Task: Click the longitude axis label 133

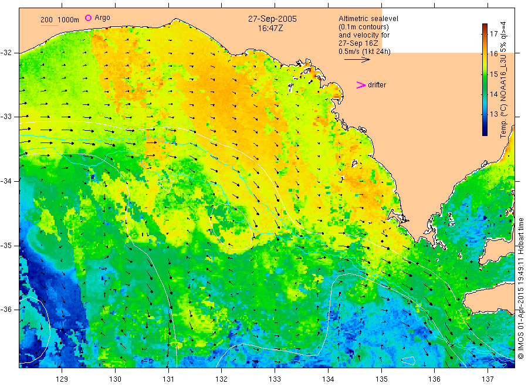Action: (275, 379)
